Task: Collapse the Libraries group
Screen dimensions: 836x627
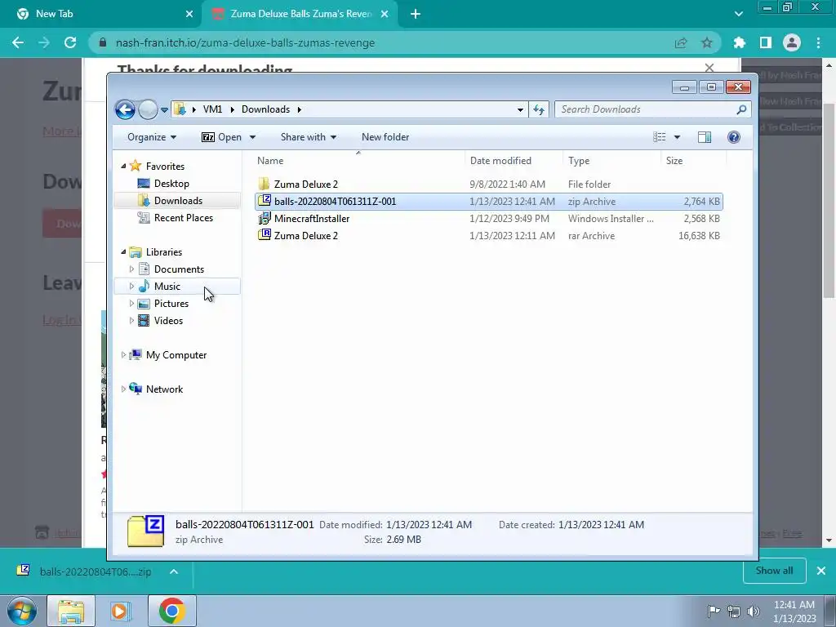Action: tap(124, 251)
